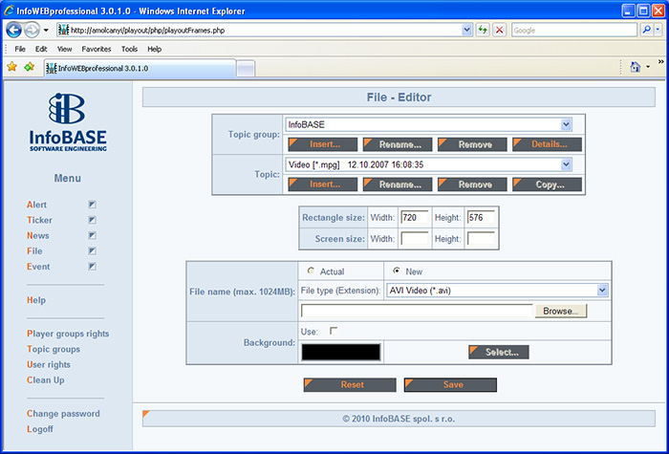Open the browser File menu
The height and width of the screenshot is (454, 669).
(x=20, y=49)
